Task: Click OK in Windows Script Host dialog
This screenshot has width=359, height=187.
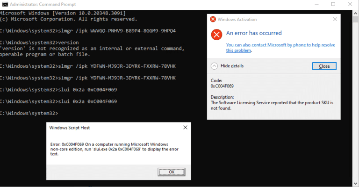Action: coord(172,172)
